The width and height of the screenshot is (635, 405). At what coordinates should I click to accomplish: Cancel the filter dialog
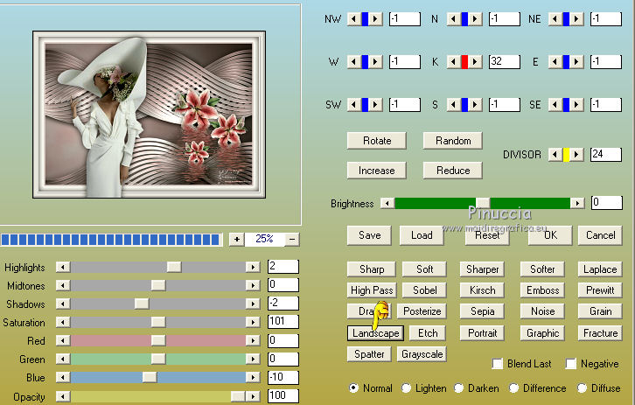click(x=600, y=235)
